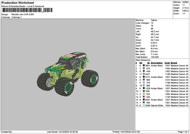Click the yellow swatch in stop row 11

[144, 94]
